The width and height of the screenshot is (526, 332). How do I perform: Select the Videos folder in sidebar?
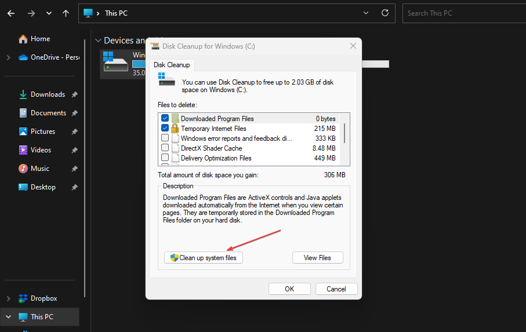tap(41, 150)
